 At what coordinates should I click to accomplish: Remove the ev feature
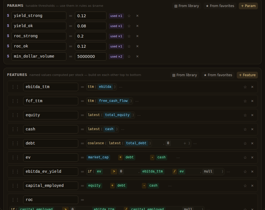point(252,158)
